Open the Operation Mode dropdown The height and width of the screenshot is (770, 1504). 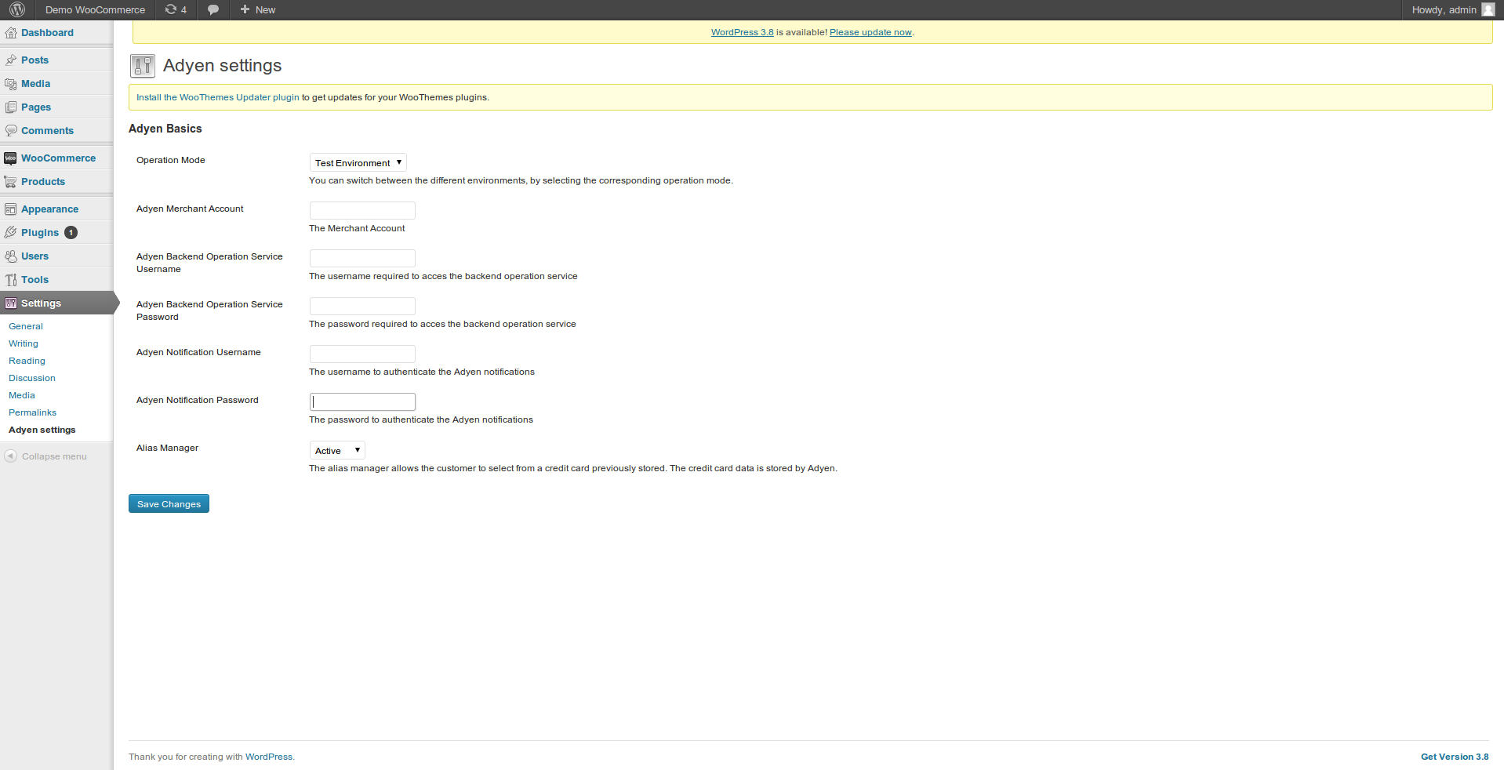click(358, 163)
